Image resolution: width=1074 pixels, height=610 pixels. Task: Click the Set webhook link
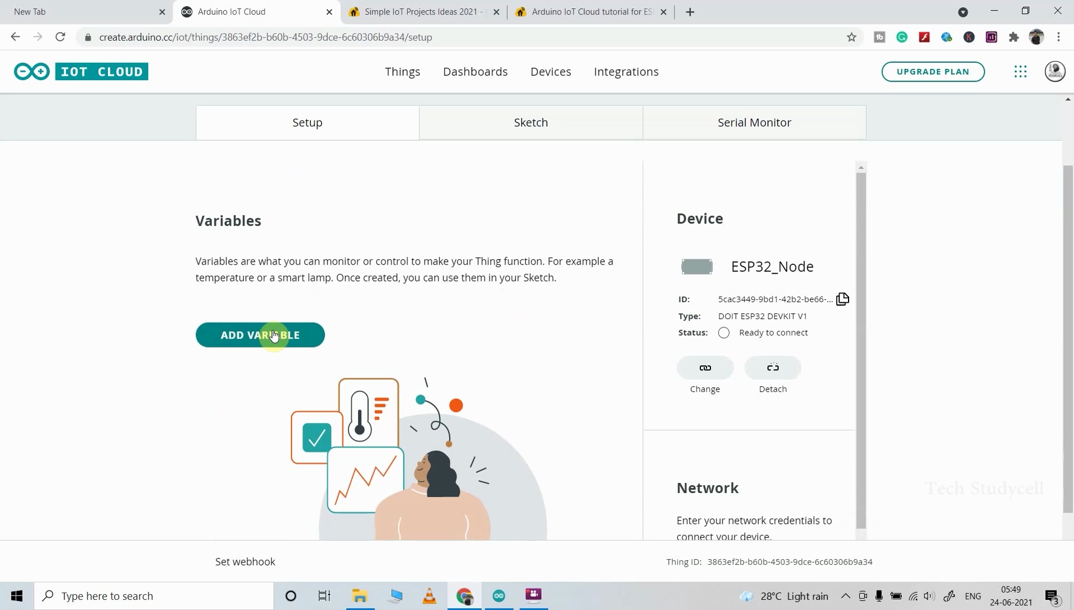pos(245,562)
